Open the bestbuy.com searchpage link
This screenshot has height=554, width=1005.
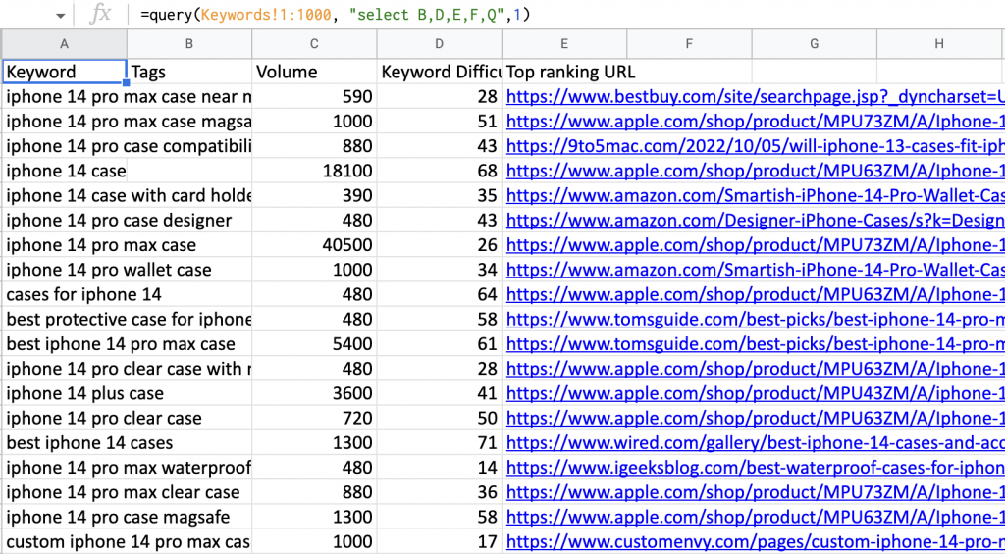(755, 97)
